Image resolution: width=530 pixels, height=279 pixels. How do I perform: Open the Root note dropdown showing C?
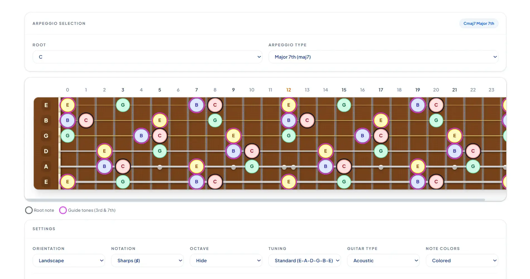point(147,57)
